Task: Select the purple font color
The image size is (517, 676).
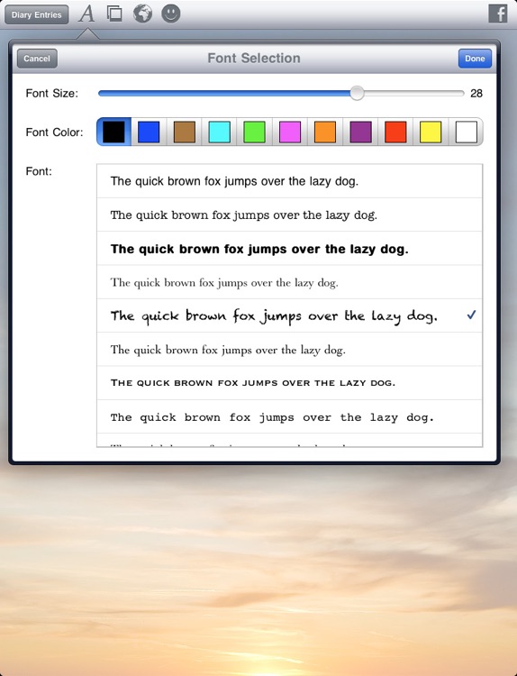Action: pyautogui.click(x=360, y=132)
